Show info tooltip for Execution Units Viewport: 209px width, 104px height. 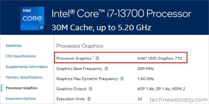click(x=89, y=99)
